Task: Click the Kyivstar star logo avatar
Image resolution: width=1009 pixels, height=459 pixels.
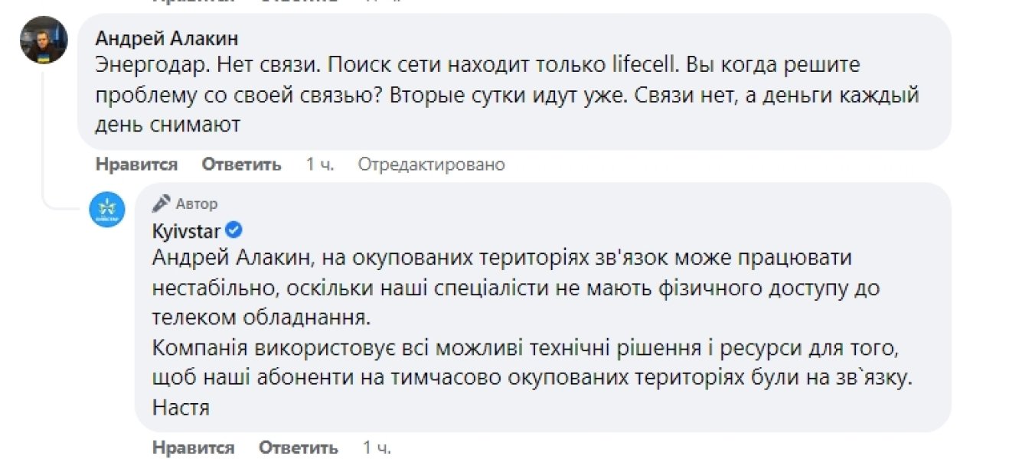Action: 108,210
